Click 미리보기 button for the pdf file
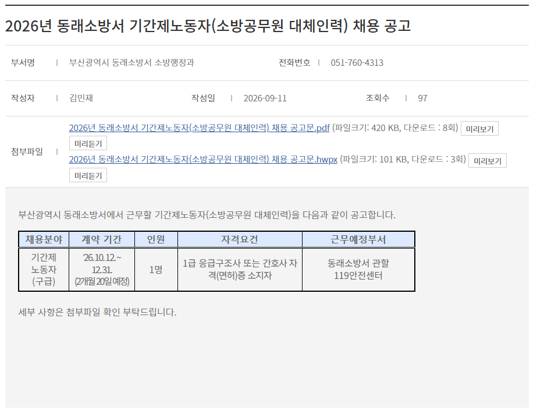This screenshot has height=417, width=537. (479, 129)
